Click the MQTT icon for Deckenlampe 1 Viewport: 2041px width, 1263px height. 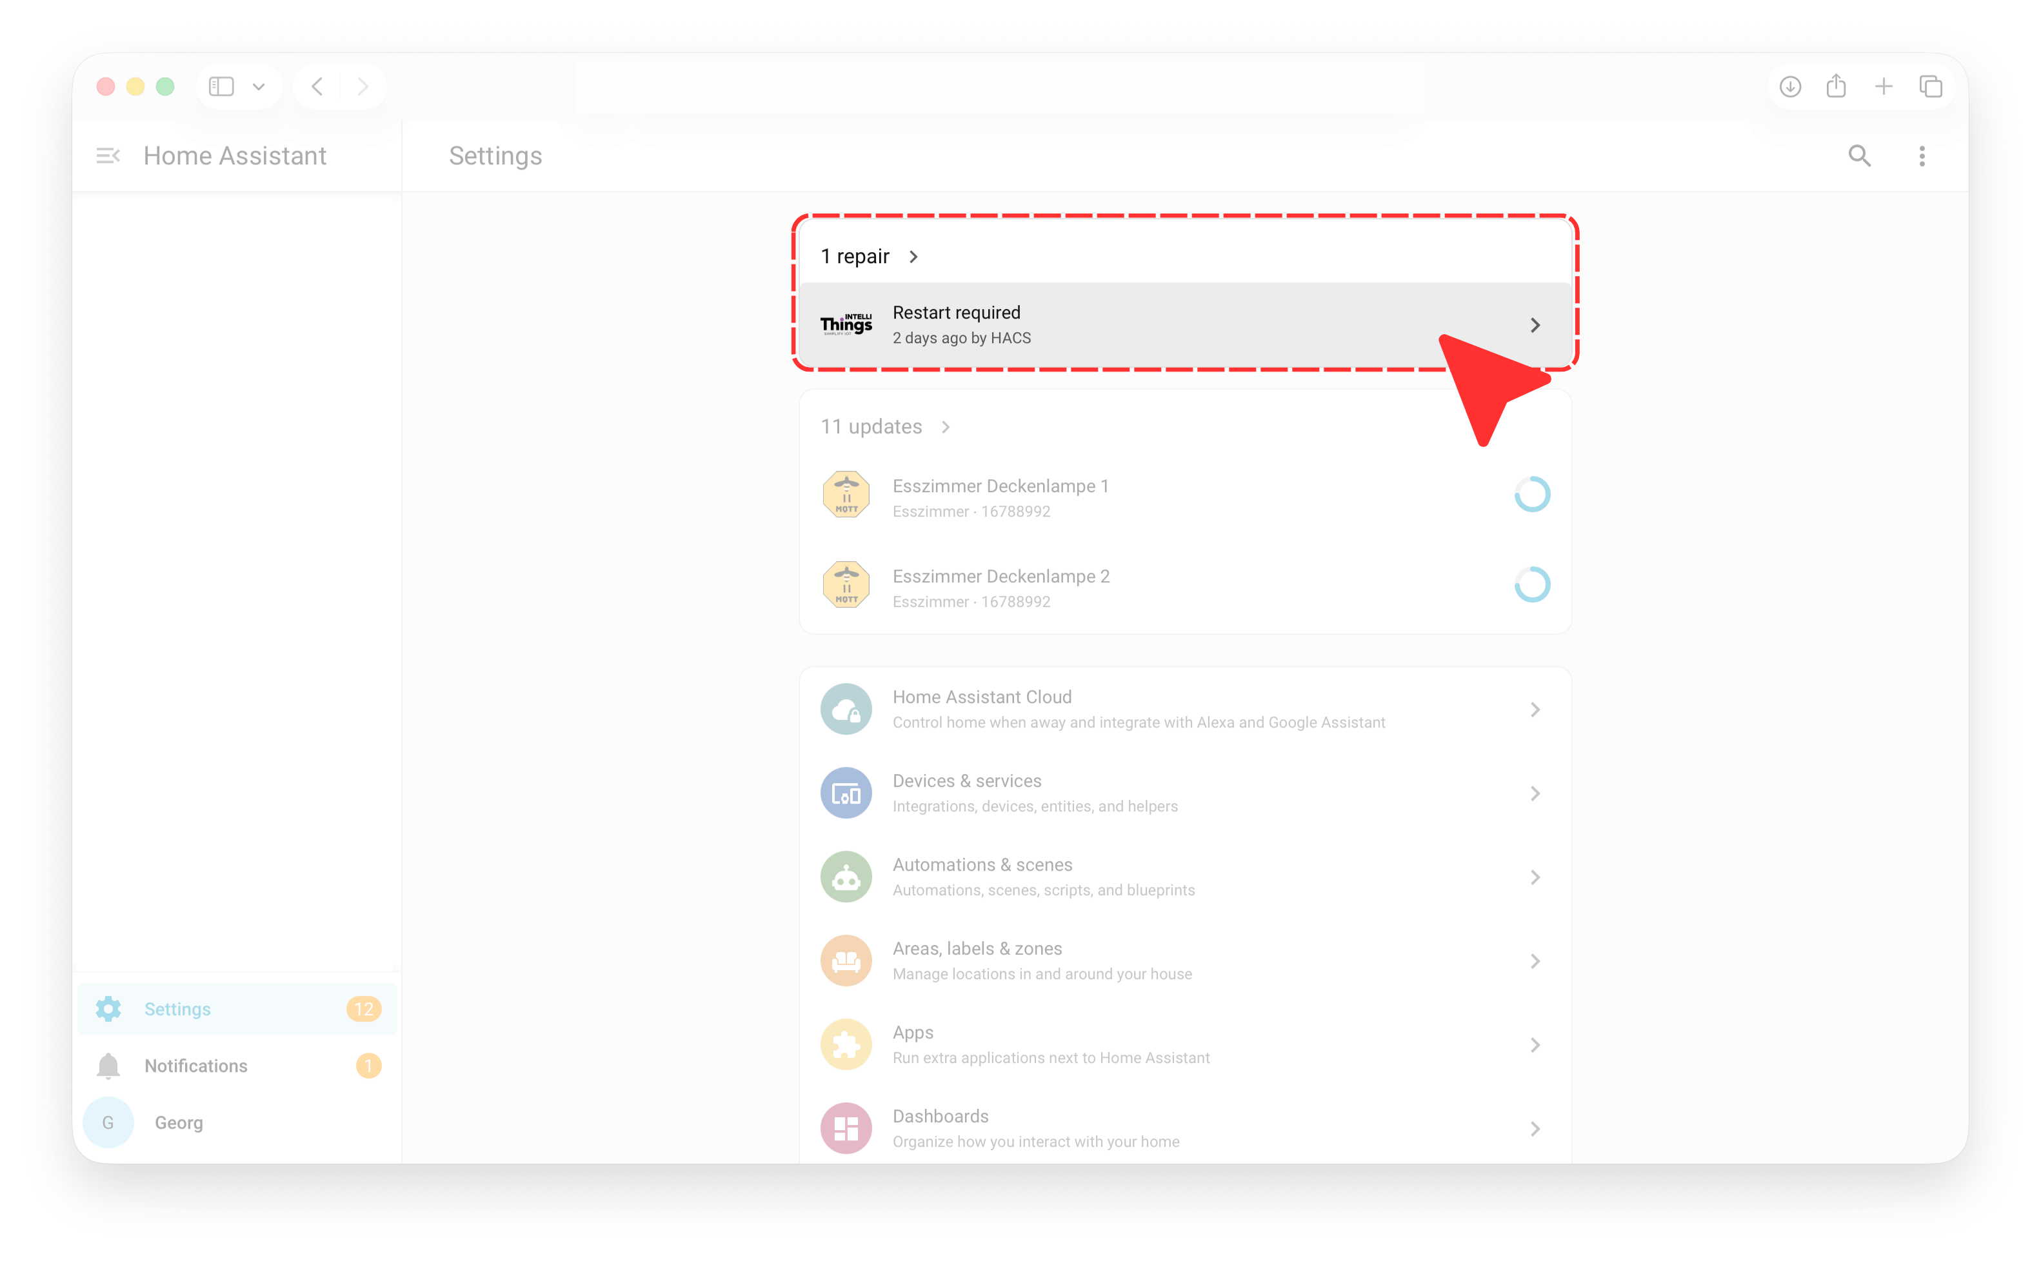pyautogui.click(x=846, y=495)
